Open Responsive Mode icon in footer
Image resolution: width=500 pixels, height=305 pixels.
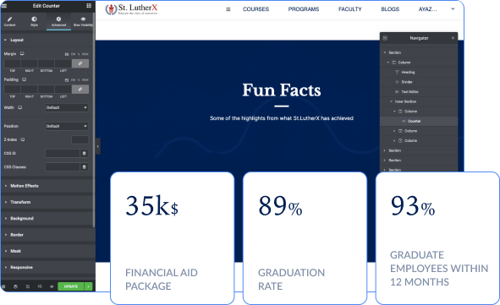(x=40, y=286)
